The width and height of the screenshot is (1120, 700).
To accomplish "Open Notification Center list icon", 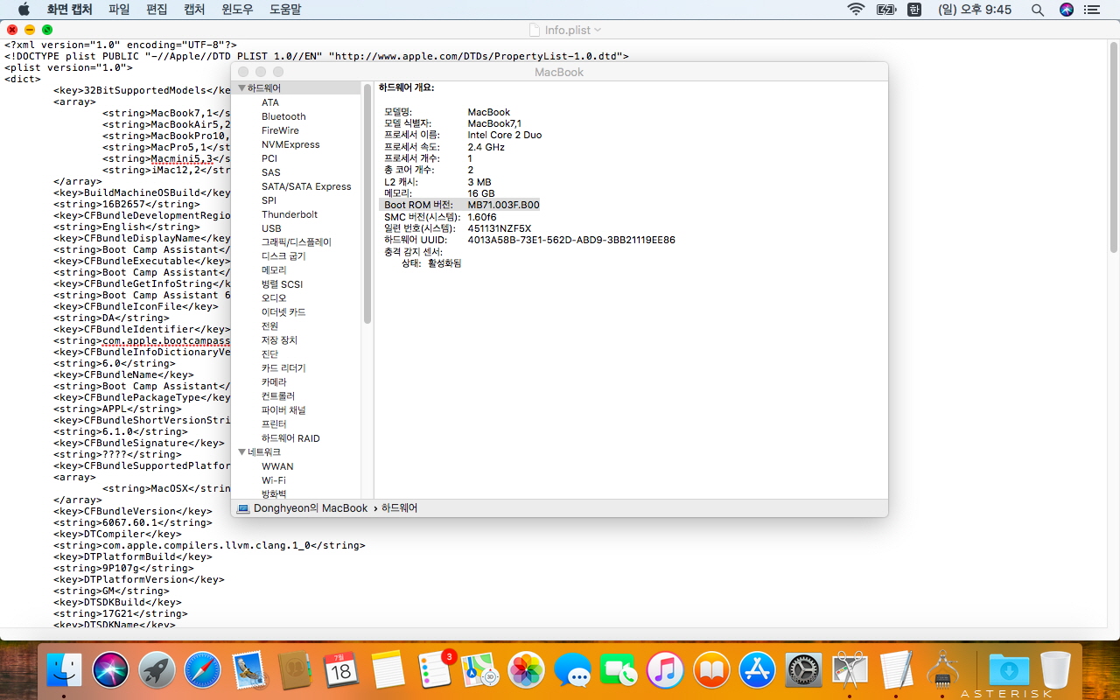I will [x=1092, y=10].
